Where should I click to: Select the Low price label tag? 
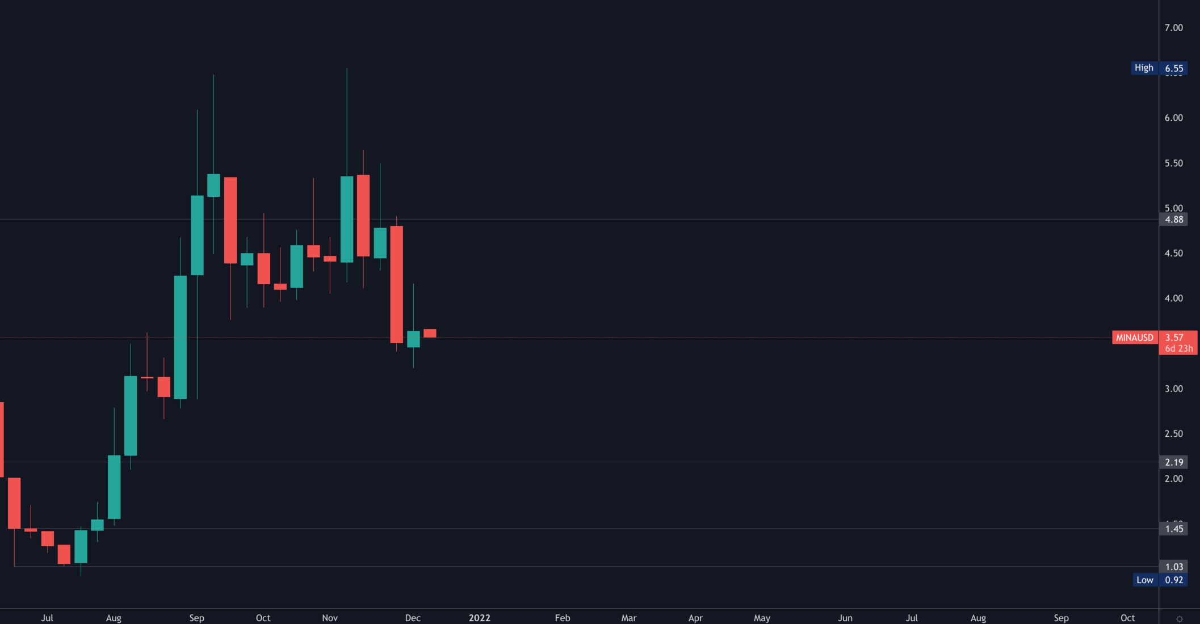(x=1144, y=580)
